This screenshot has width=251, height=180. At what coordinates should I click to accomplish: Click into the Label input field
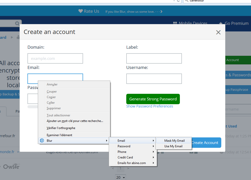154,59
